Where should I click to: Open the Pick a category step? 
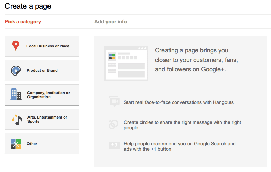23,22
